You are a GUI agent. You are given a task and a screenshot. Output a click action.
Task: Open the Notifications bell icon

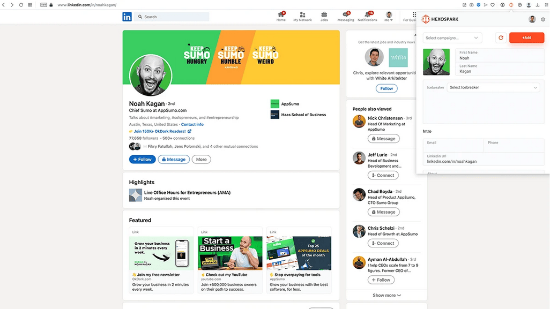(x=367, y=14)
